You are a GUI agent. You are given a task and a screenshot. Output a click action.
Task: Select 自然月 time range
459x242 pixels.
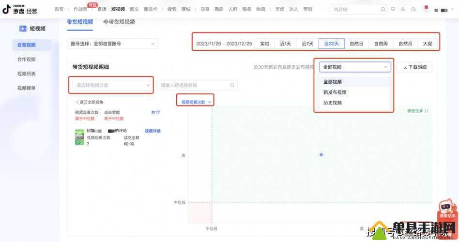405,44
